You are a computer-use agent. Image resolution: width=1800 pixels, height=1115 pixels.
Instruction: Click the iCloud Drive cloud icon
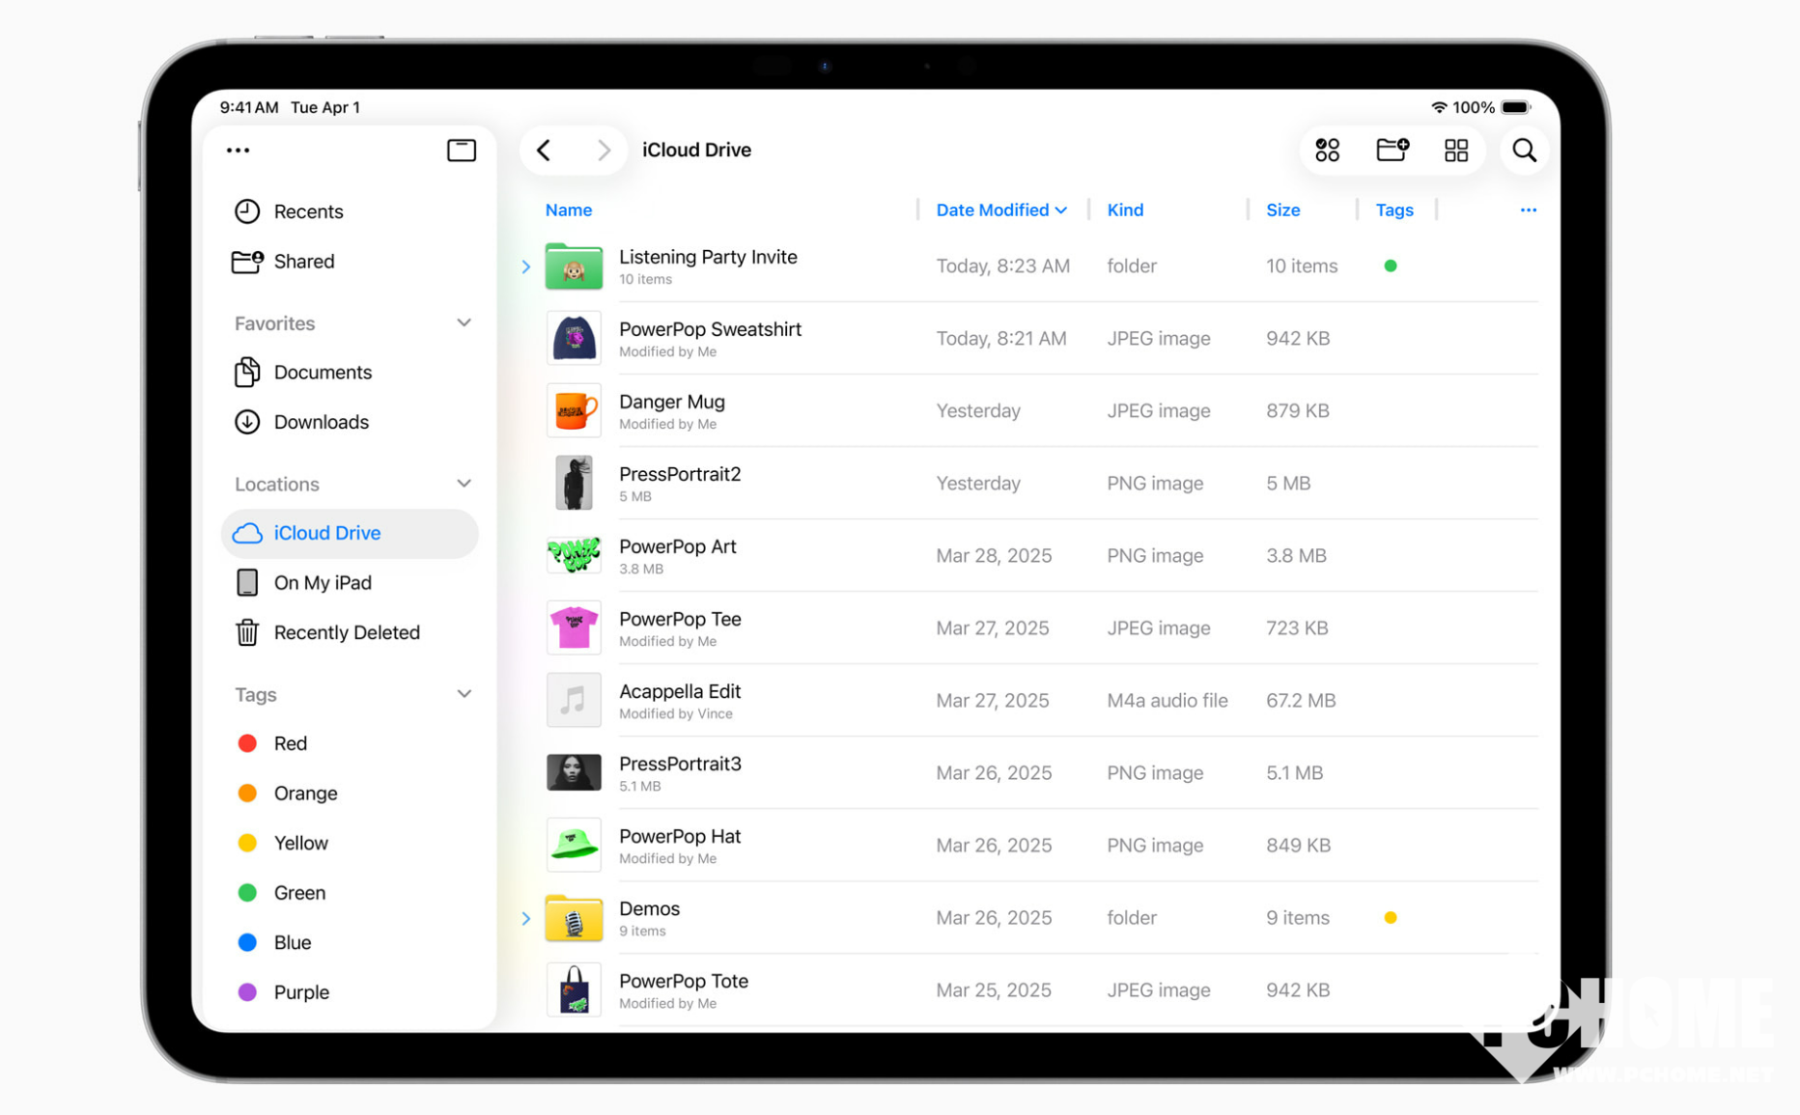247,534
